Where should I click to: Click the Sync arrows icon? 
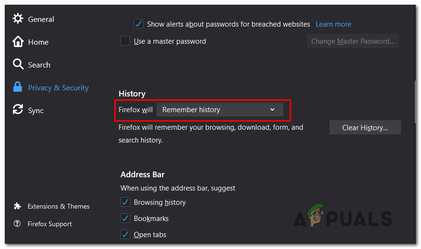coord(18,110)
